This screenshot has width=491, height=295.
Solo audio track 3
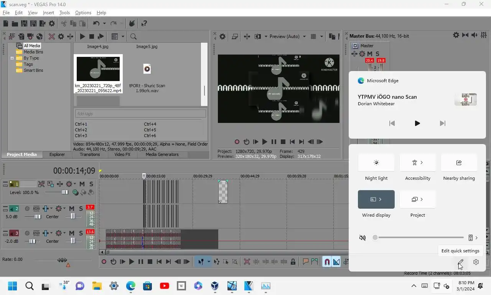coord(81,233)
